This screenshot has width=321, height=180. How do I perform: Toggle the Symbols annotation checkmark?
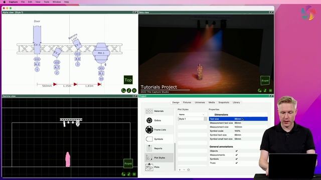(x=237, y=159)
